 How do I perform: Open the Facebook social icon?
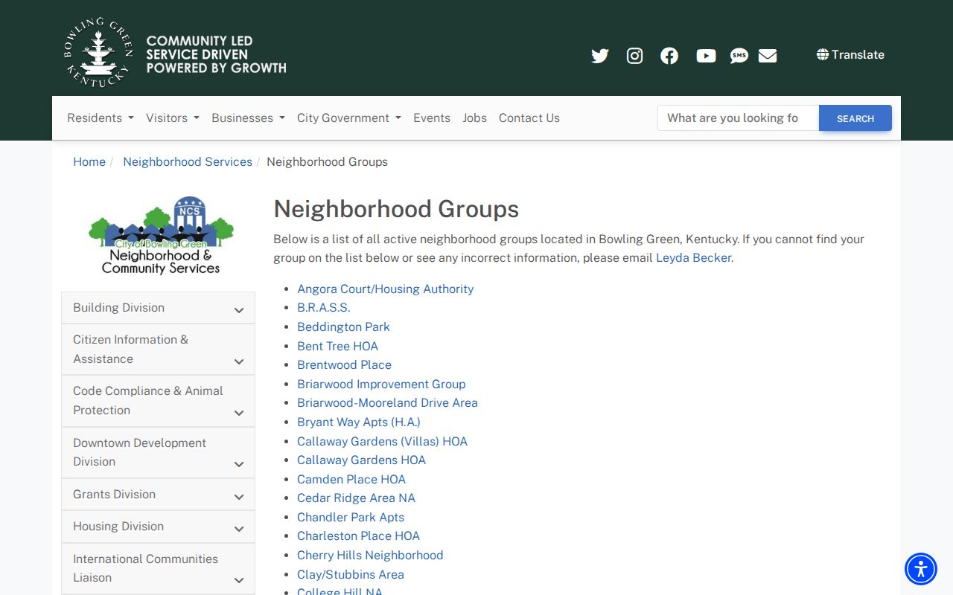click(669, 56)
